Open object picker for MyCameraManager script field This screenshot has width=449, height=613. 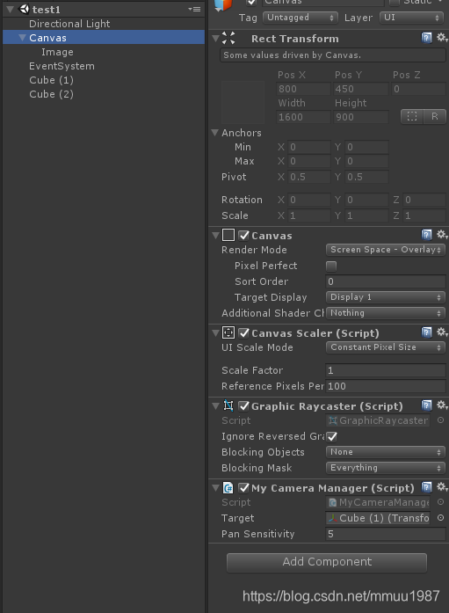pos(440,502)
